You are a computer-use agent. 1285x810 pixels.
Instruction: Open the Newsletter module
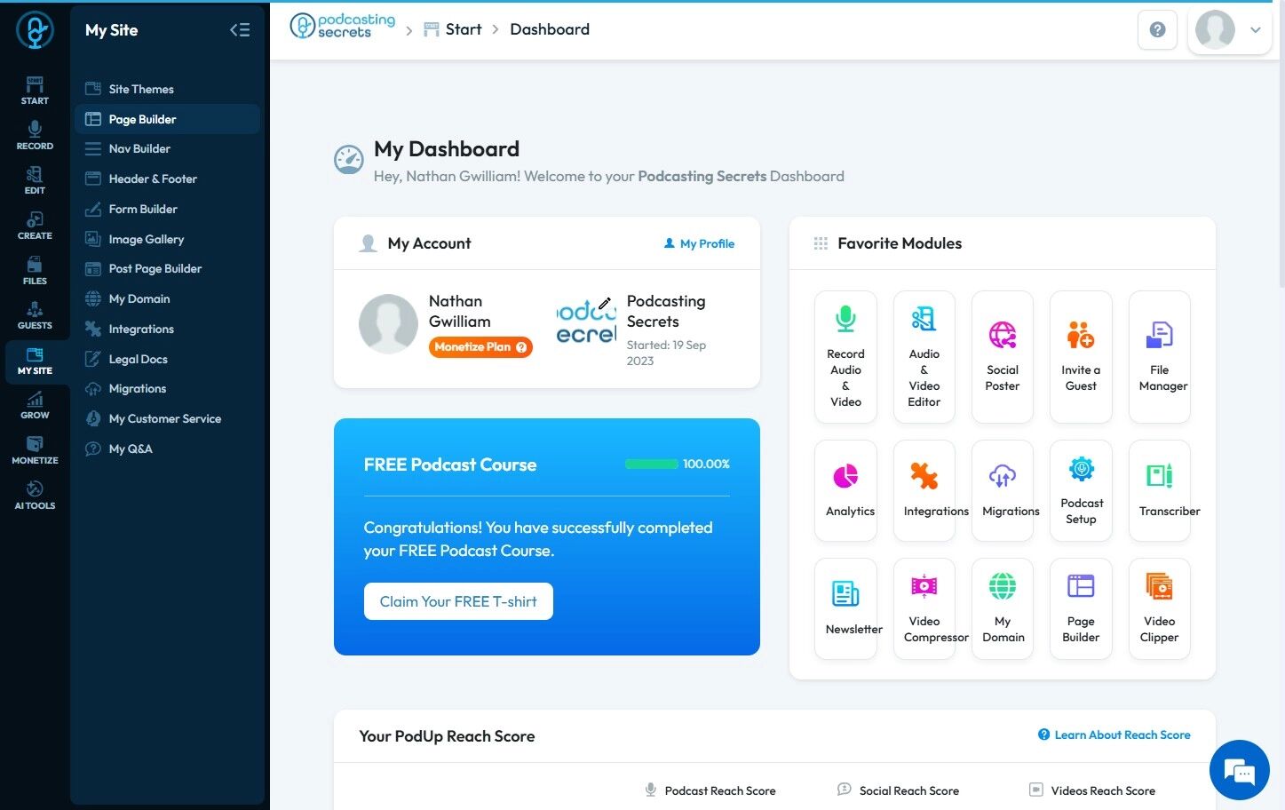pyautogui.click(x=845, y=608)
